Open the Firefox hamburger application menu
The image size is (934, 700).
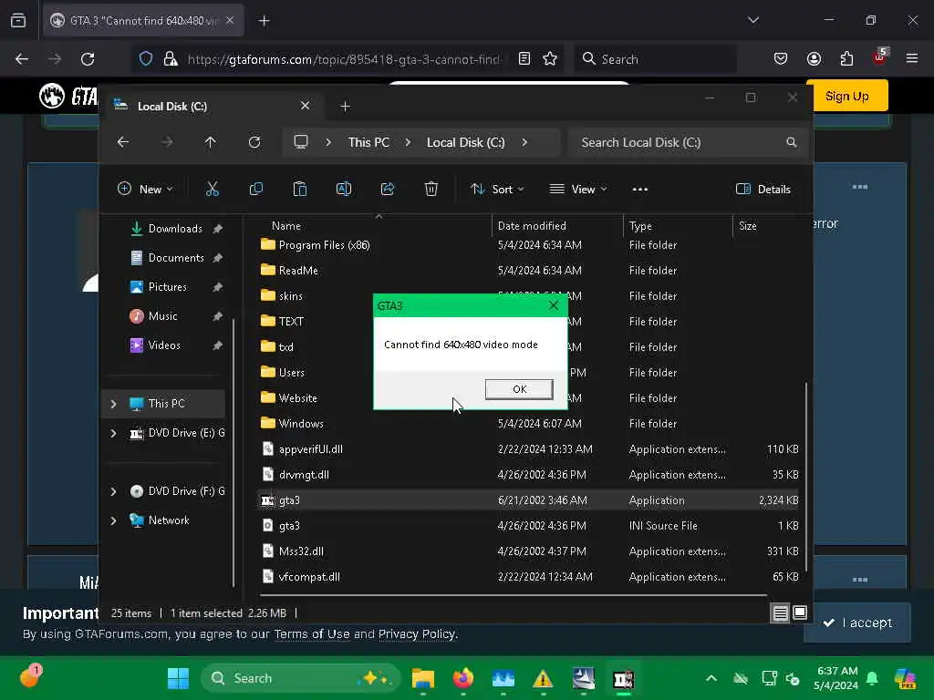click(912, 58)
